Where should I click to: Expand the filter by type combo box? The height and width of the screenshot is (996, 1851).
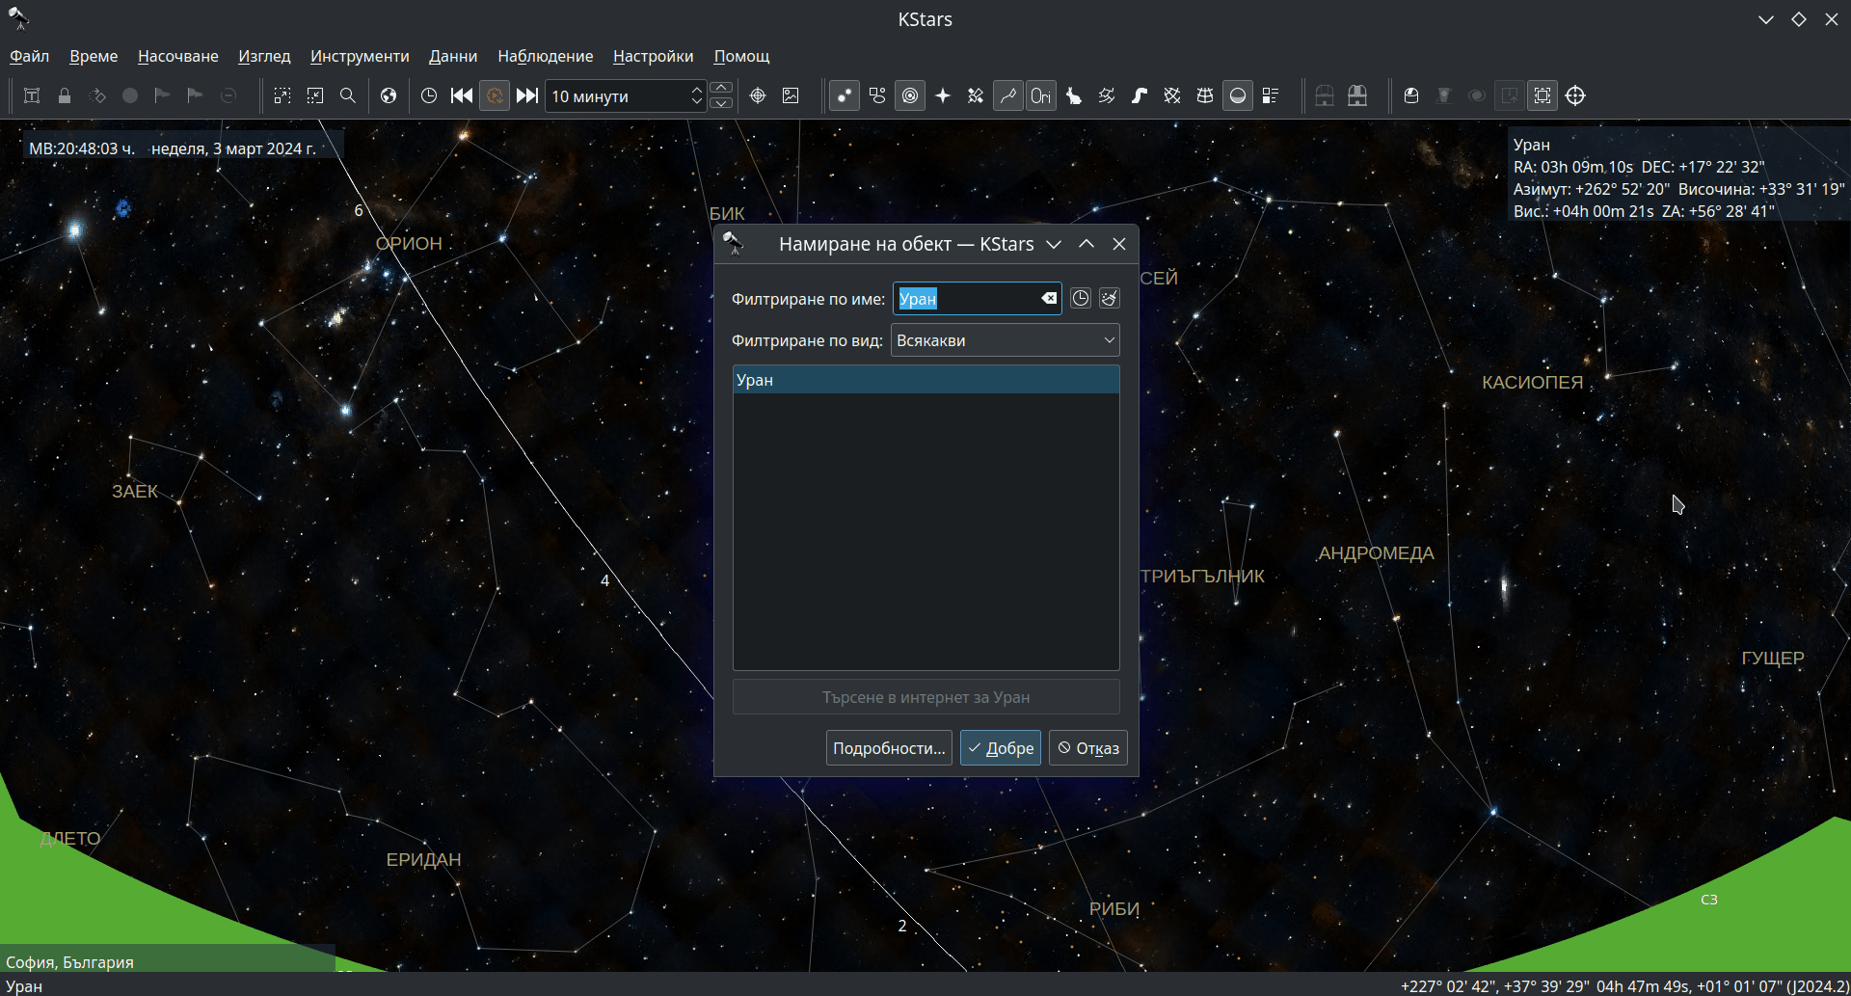click(1005, 340)
